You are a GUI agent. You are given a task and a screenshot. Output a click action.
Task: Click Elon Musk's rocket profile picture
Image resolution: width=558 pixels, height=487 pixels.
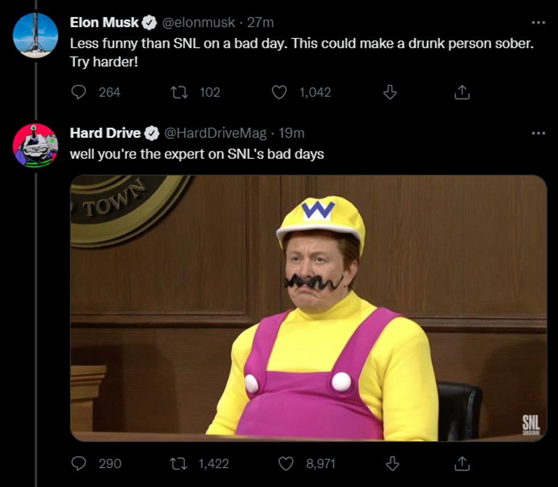point(35,35)
